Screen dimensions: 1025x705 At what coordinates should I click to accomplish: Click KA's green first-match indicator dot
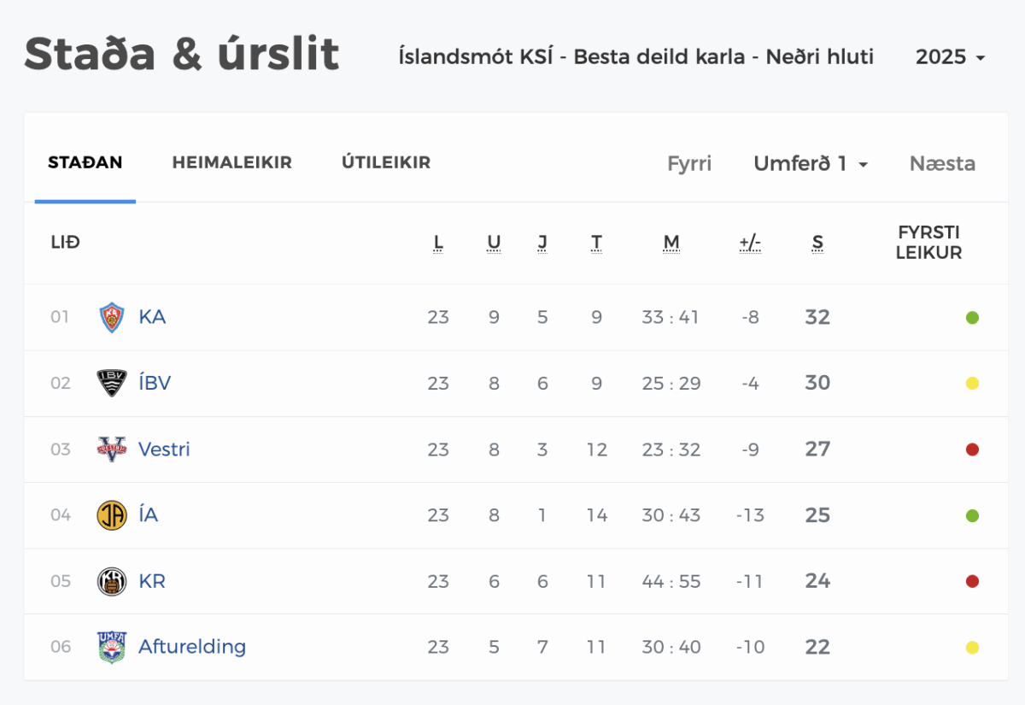(972, 318)
